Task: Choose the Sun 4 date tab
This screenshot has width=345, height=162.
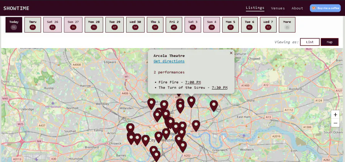Action: [x=212, y=25]
